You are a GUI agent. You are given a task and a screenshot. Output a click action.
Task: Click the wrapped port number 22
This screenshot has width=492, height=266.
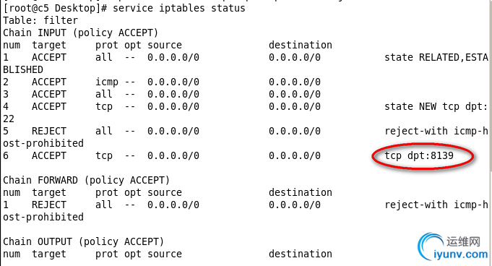9,119
